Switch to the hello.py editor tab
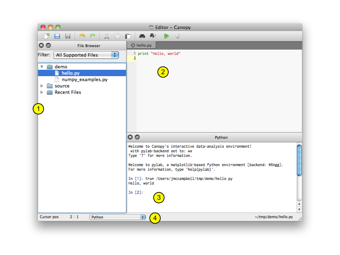This screenshot has height=255, width=340. tap(144, 45)
